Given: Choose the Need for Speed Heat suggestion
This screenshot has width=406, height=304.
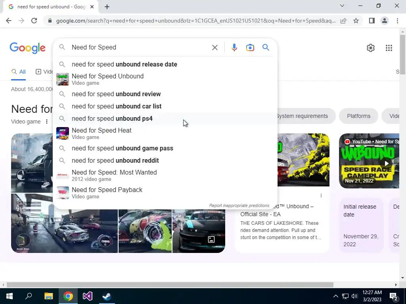Looking at the screenshot, I should click(165, 133).
